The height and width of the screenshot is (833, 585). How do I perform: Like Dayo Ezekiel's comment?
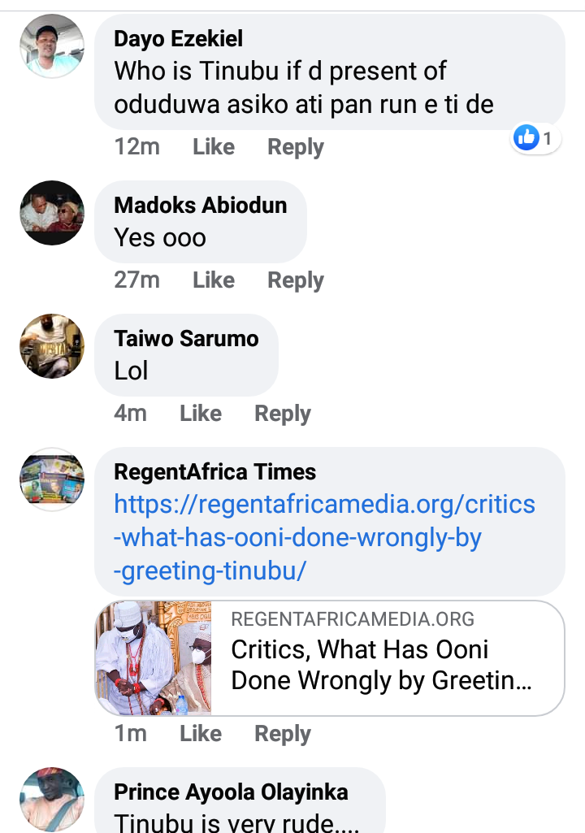pos(214,147)
